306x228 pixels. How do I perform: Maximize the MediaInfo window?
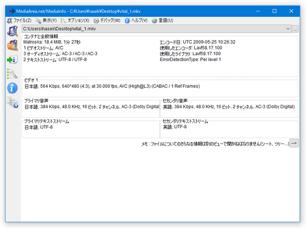pos(275,11)
